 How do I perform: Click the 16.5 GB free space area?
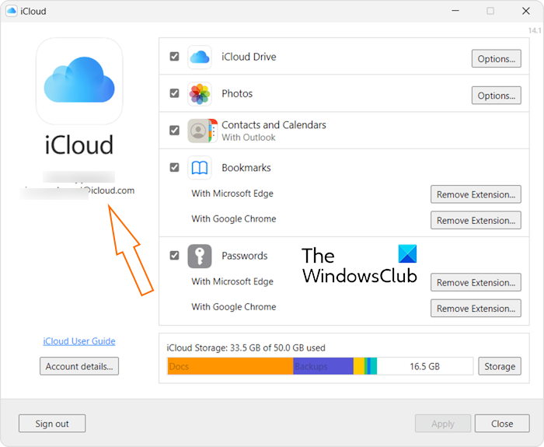(x=424, y=366)
